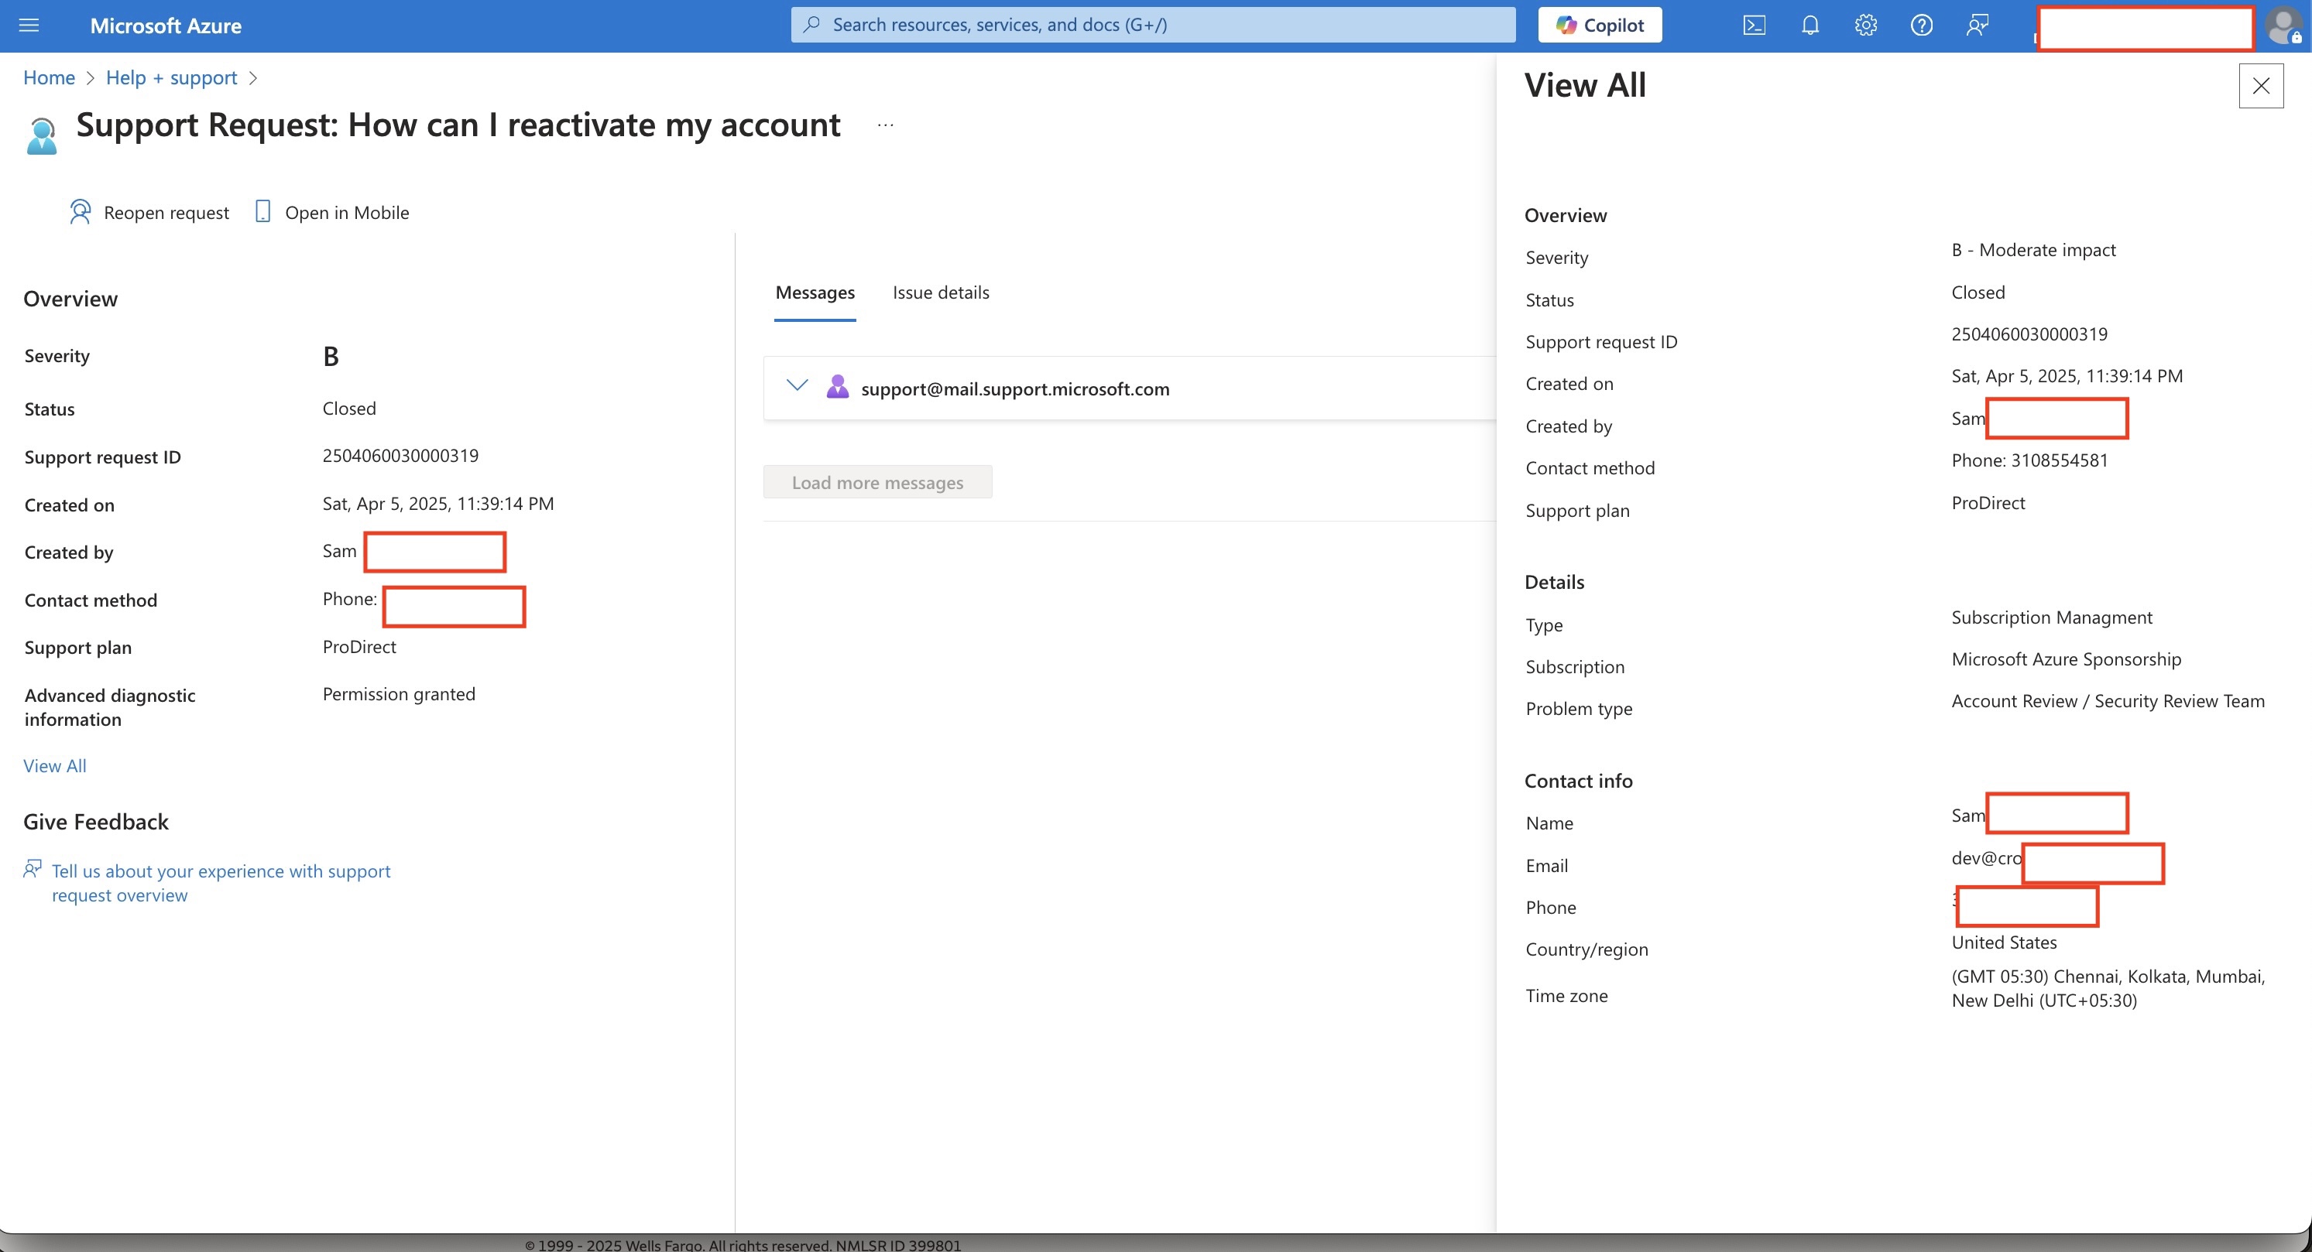The image size is (2312, 1252).
Task: Expand the support@mail.support.microsoft.com message
Action: pyautogui.click(x=796, y=385)
